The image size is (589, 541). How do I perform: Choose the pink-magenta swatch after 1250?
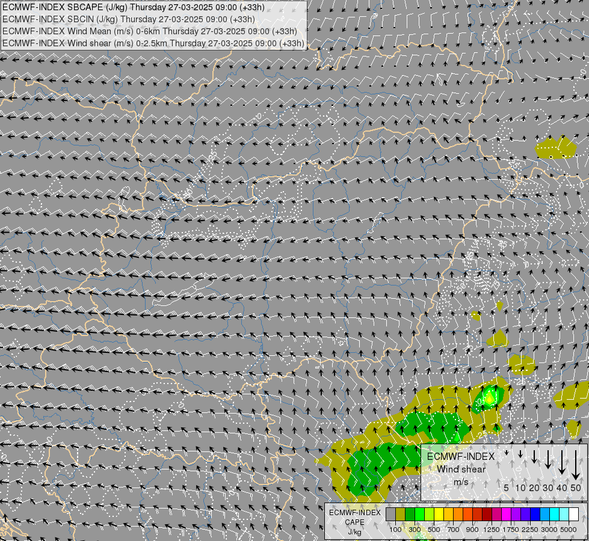click(497, 515)
